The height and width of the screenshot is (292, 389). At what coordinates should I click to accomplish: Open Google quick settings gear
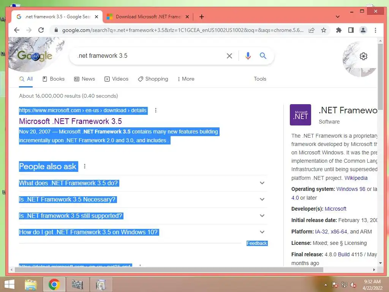tap(364, 56)
